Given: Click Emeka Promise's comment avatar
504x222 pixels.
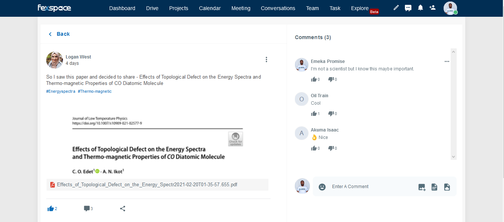Looking at the screenshot, I should pyautogui.click(x=302, y=65).
